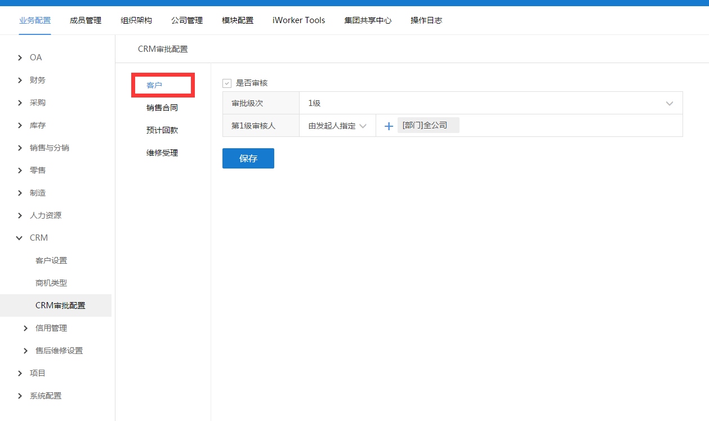This screenshot has height=421, width=709.
Task: Click the blue plus icon to add an approver
Action: coord(389,126)
